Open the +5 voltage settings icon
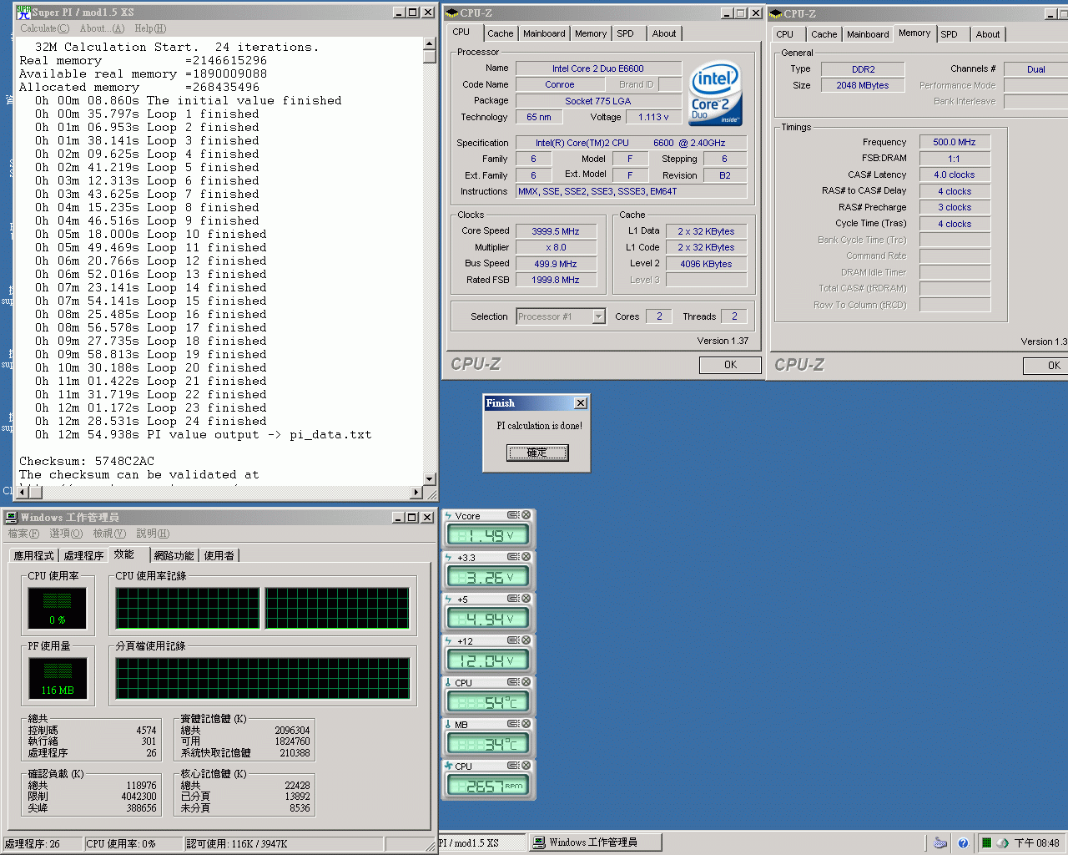The height and width of the screenshot is (855, 1068). point(513,599)
